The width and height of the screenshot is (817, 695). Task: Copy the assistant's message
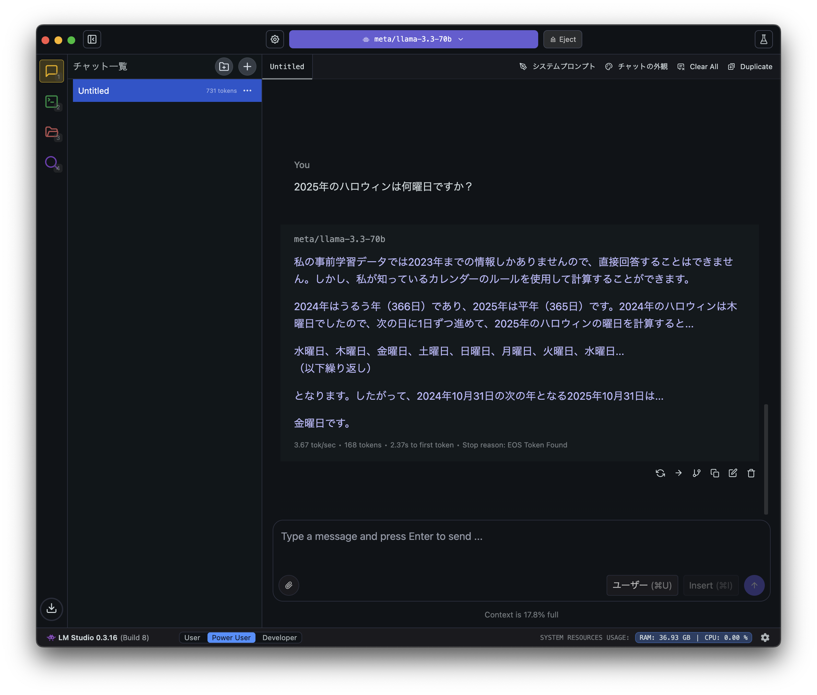coord(715,473)
